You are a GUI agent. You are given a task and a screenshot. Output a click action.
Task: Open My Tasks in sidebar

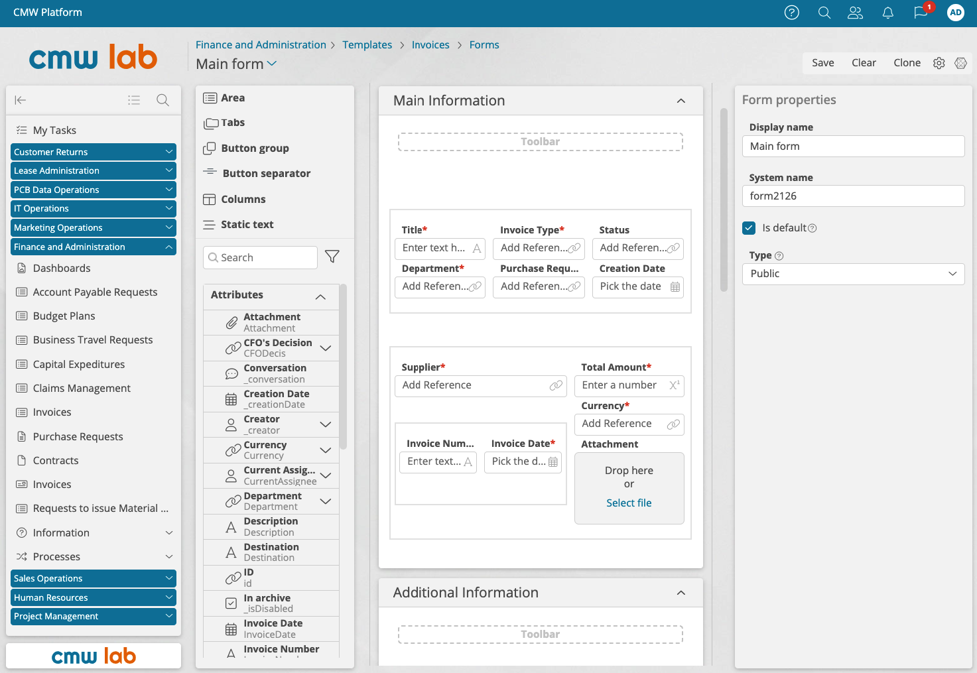point(54,130)
